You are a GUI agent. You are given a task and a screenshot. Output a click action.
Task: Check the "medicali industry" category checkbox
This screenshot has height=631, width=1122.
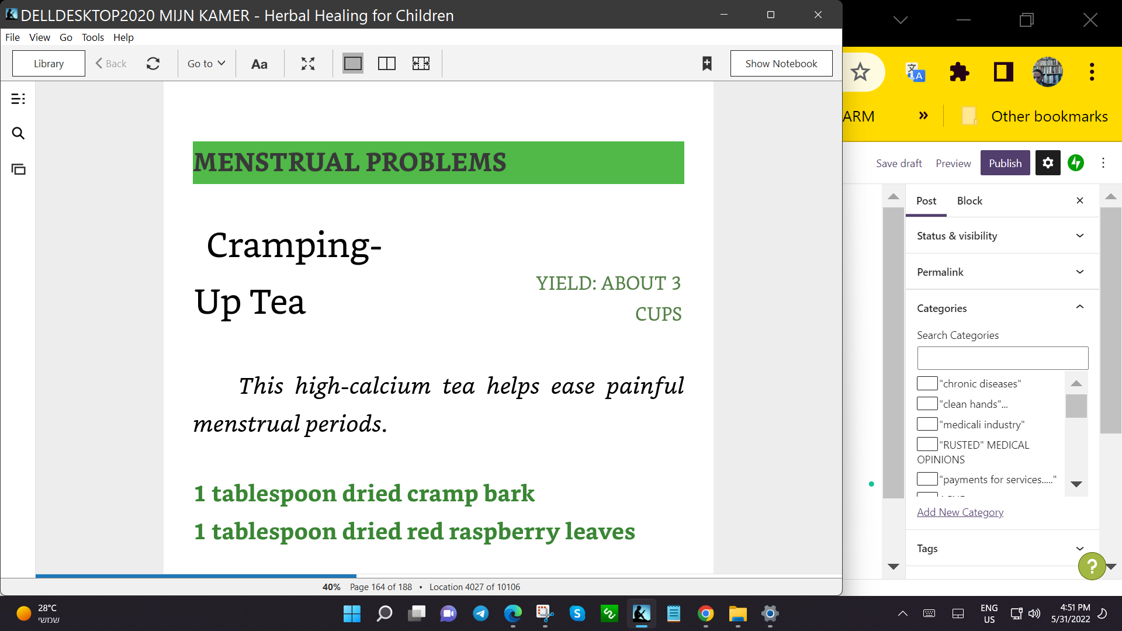927,424
